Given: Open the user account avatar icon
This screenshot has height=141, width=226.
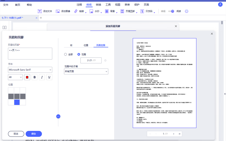Looking at the screenshot, I should coord(220,5).
